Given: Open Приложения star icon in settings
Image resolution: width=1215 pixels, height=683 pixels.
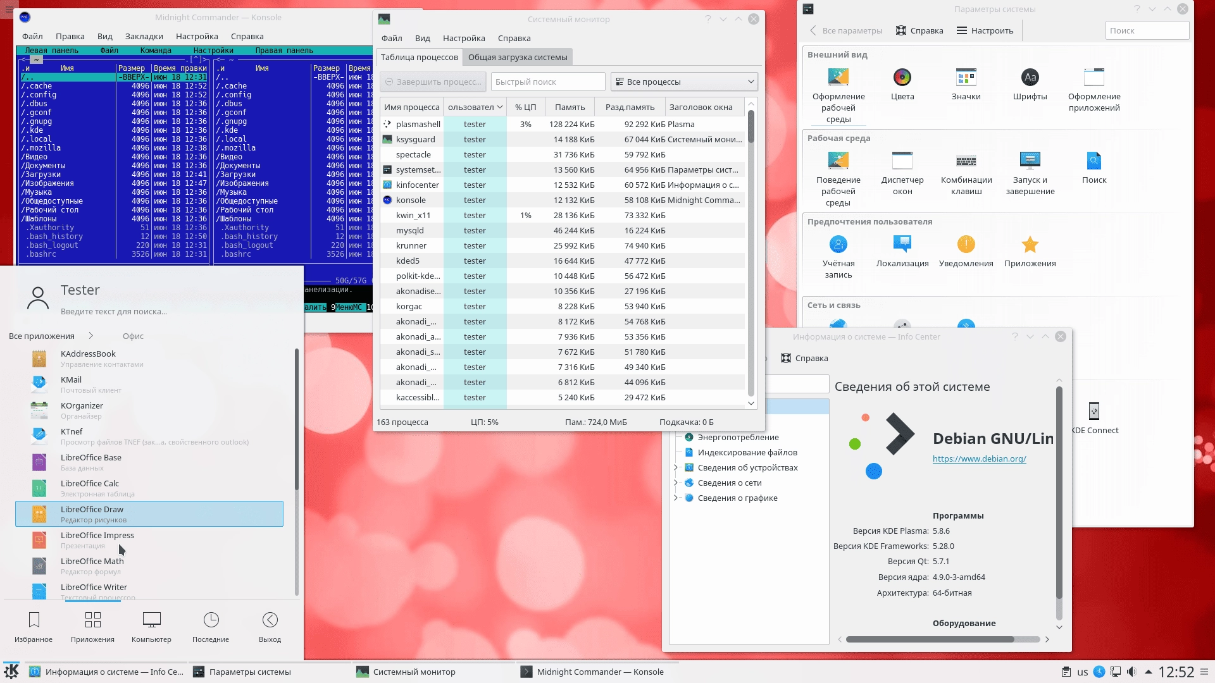Looking at the screenshot, I should 1030,245.
